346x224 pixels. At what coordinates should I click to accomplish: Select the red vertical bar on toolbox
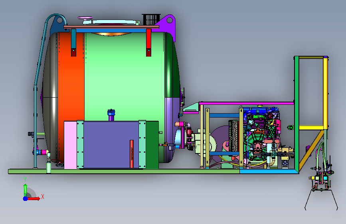[132, 154]
